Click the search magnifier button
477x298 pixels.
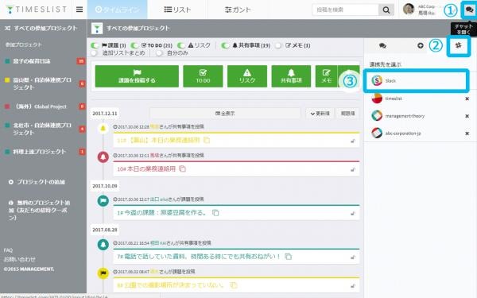coord(386,10)
